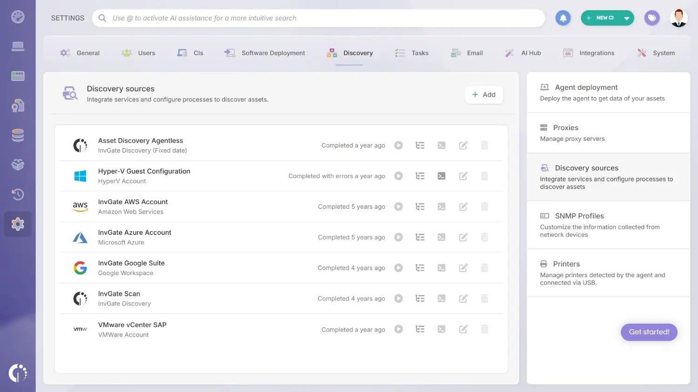Open the Agent deployment panel
The height and width of the screenshot is (392, 698).
click(586, 87)
